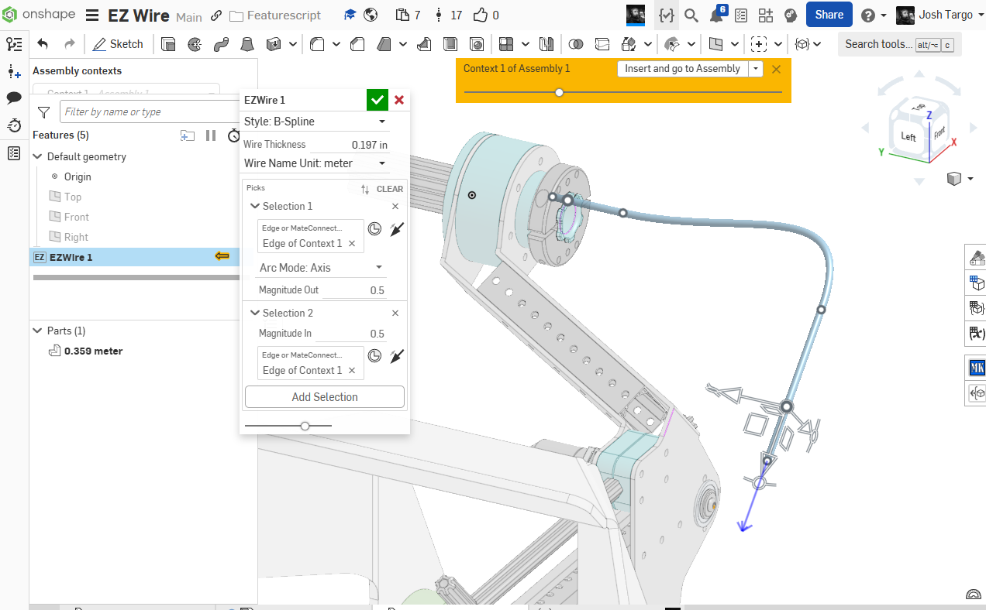Select the Extrude tool
986x610 pixels.
click(168, 44)
